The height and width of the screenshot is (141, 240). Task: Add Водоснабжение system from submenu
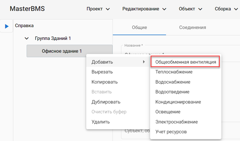coord(173,82)
